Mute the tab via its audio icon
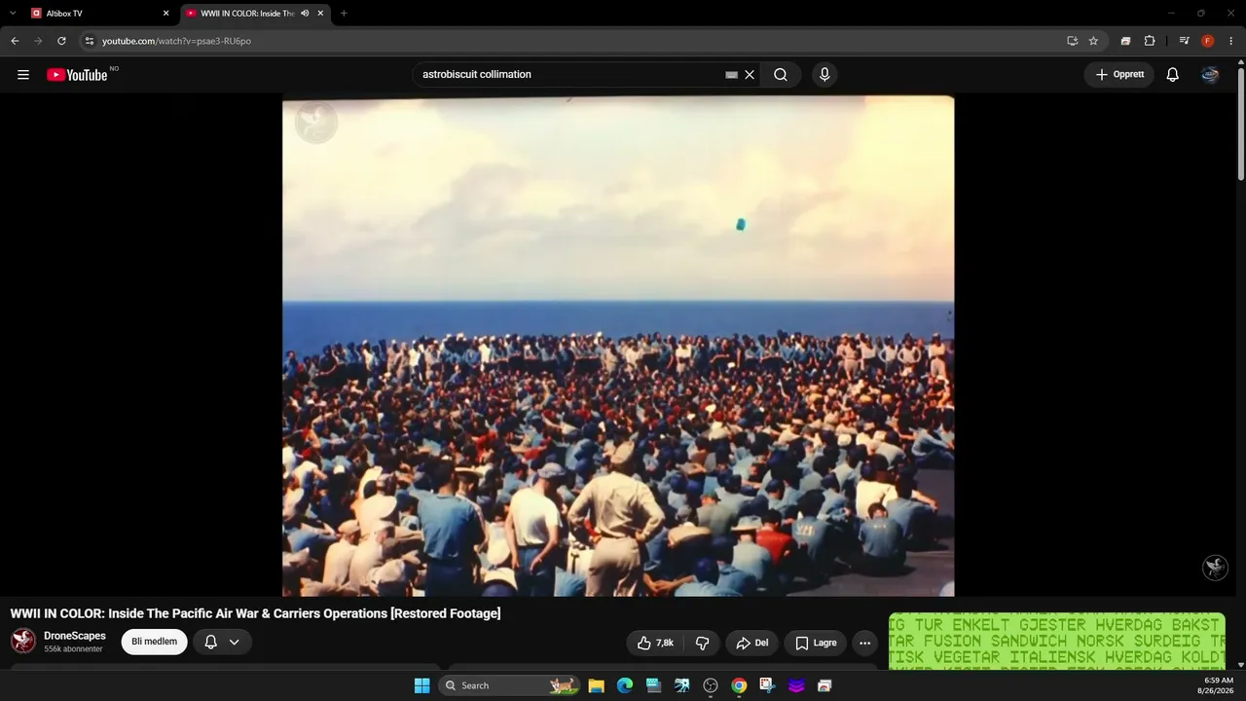Image resolution: width=1246 pixels, height=701 pixels. (305, 14)
